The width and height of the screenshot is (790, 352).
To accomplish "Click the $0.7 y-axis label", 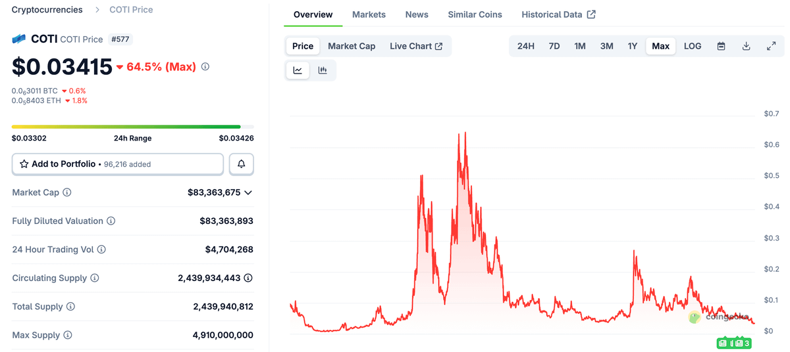I will (772, 114).
